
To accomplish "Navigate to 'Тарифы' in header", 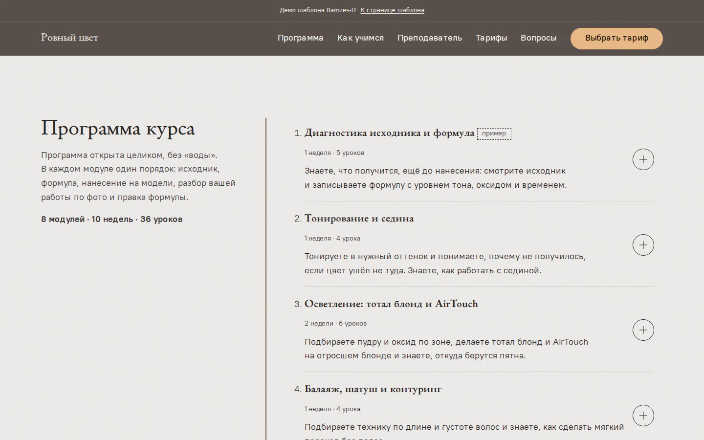I will pos(491,38).
